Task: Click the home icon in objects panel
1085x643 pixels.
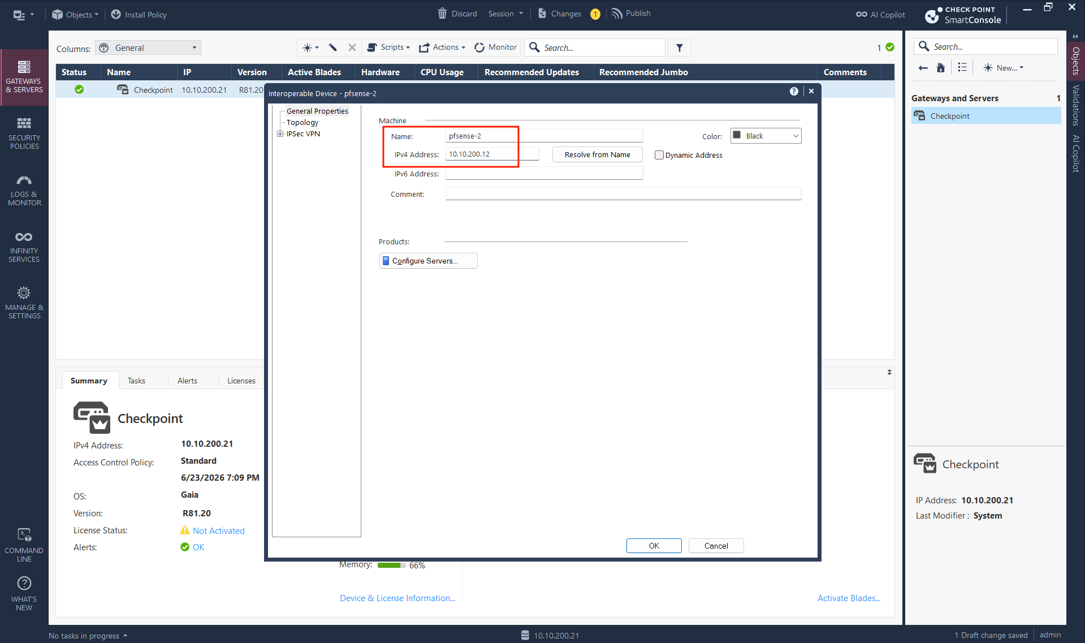Action: 941,68
